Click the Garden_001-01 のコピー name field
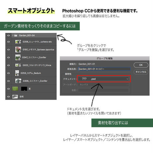 (x=104, y=69)
